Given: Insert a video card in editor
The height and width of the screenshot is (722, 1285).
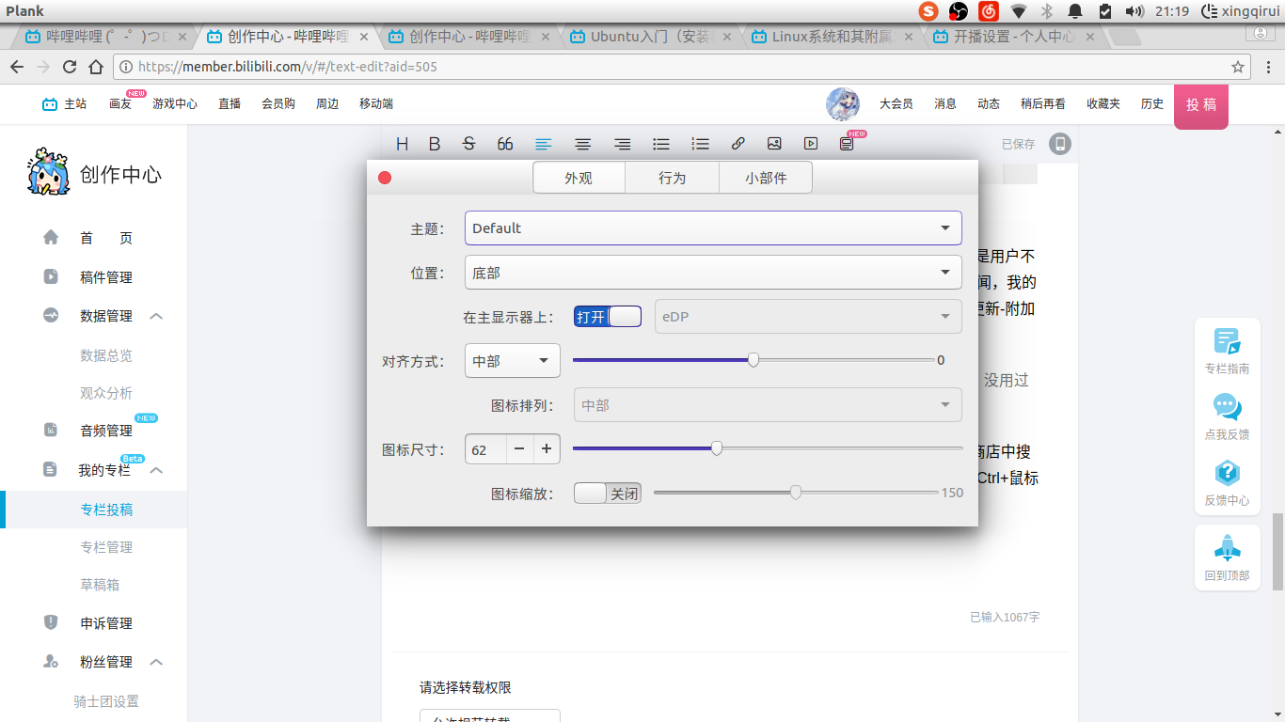Looking at the screenshot, I should 811,144.
